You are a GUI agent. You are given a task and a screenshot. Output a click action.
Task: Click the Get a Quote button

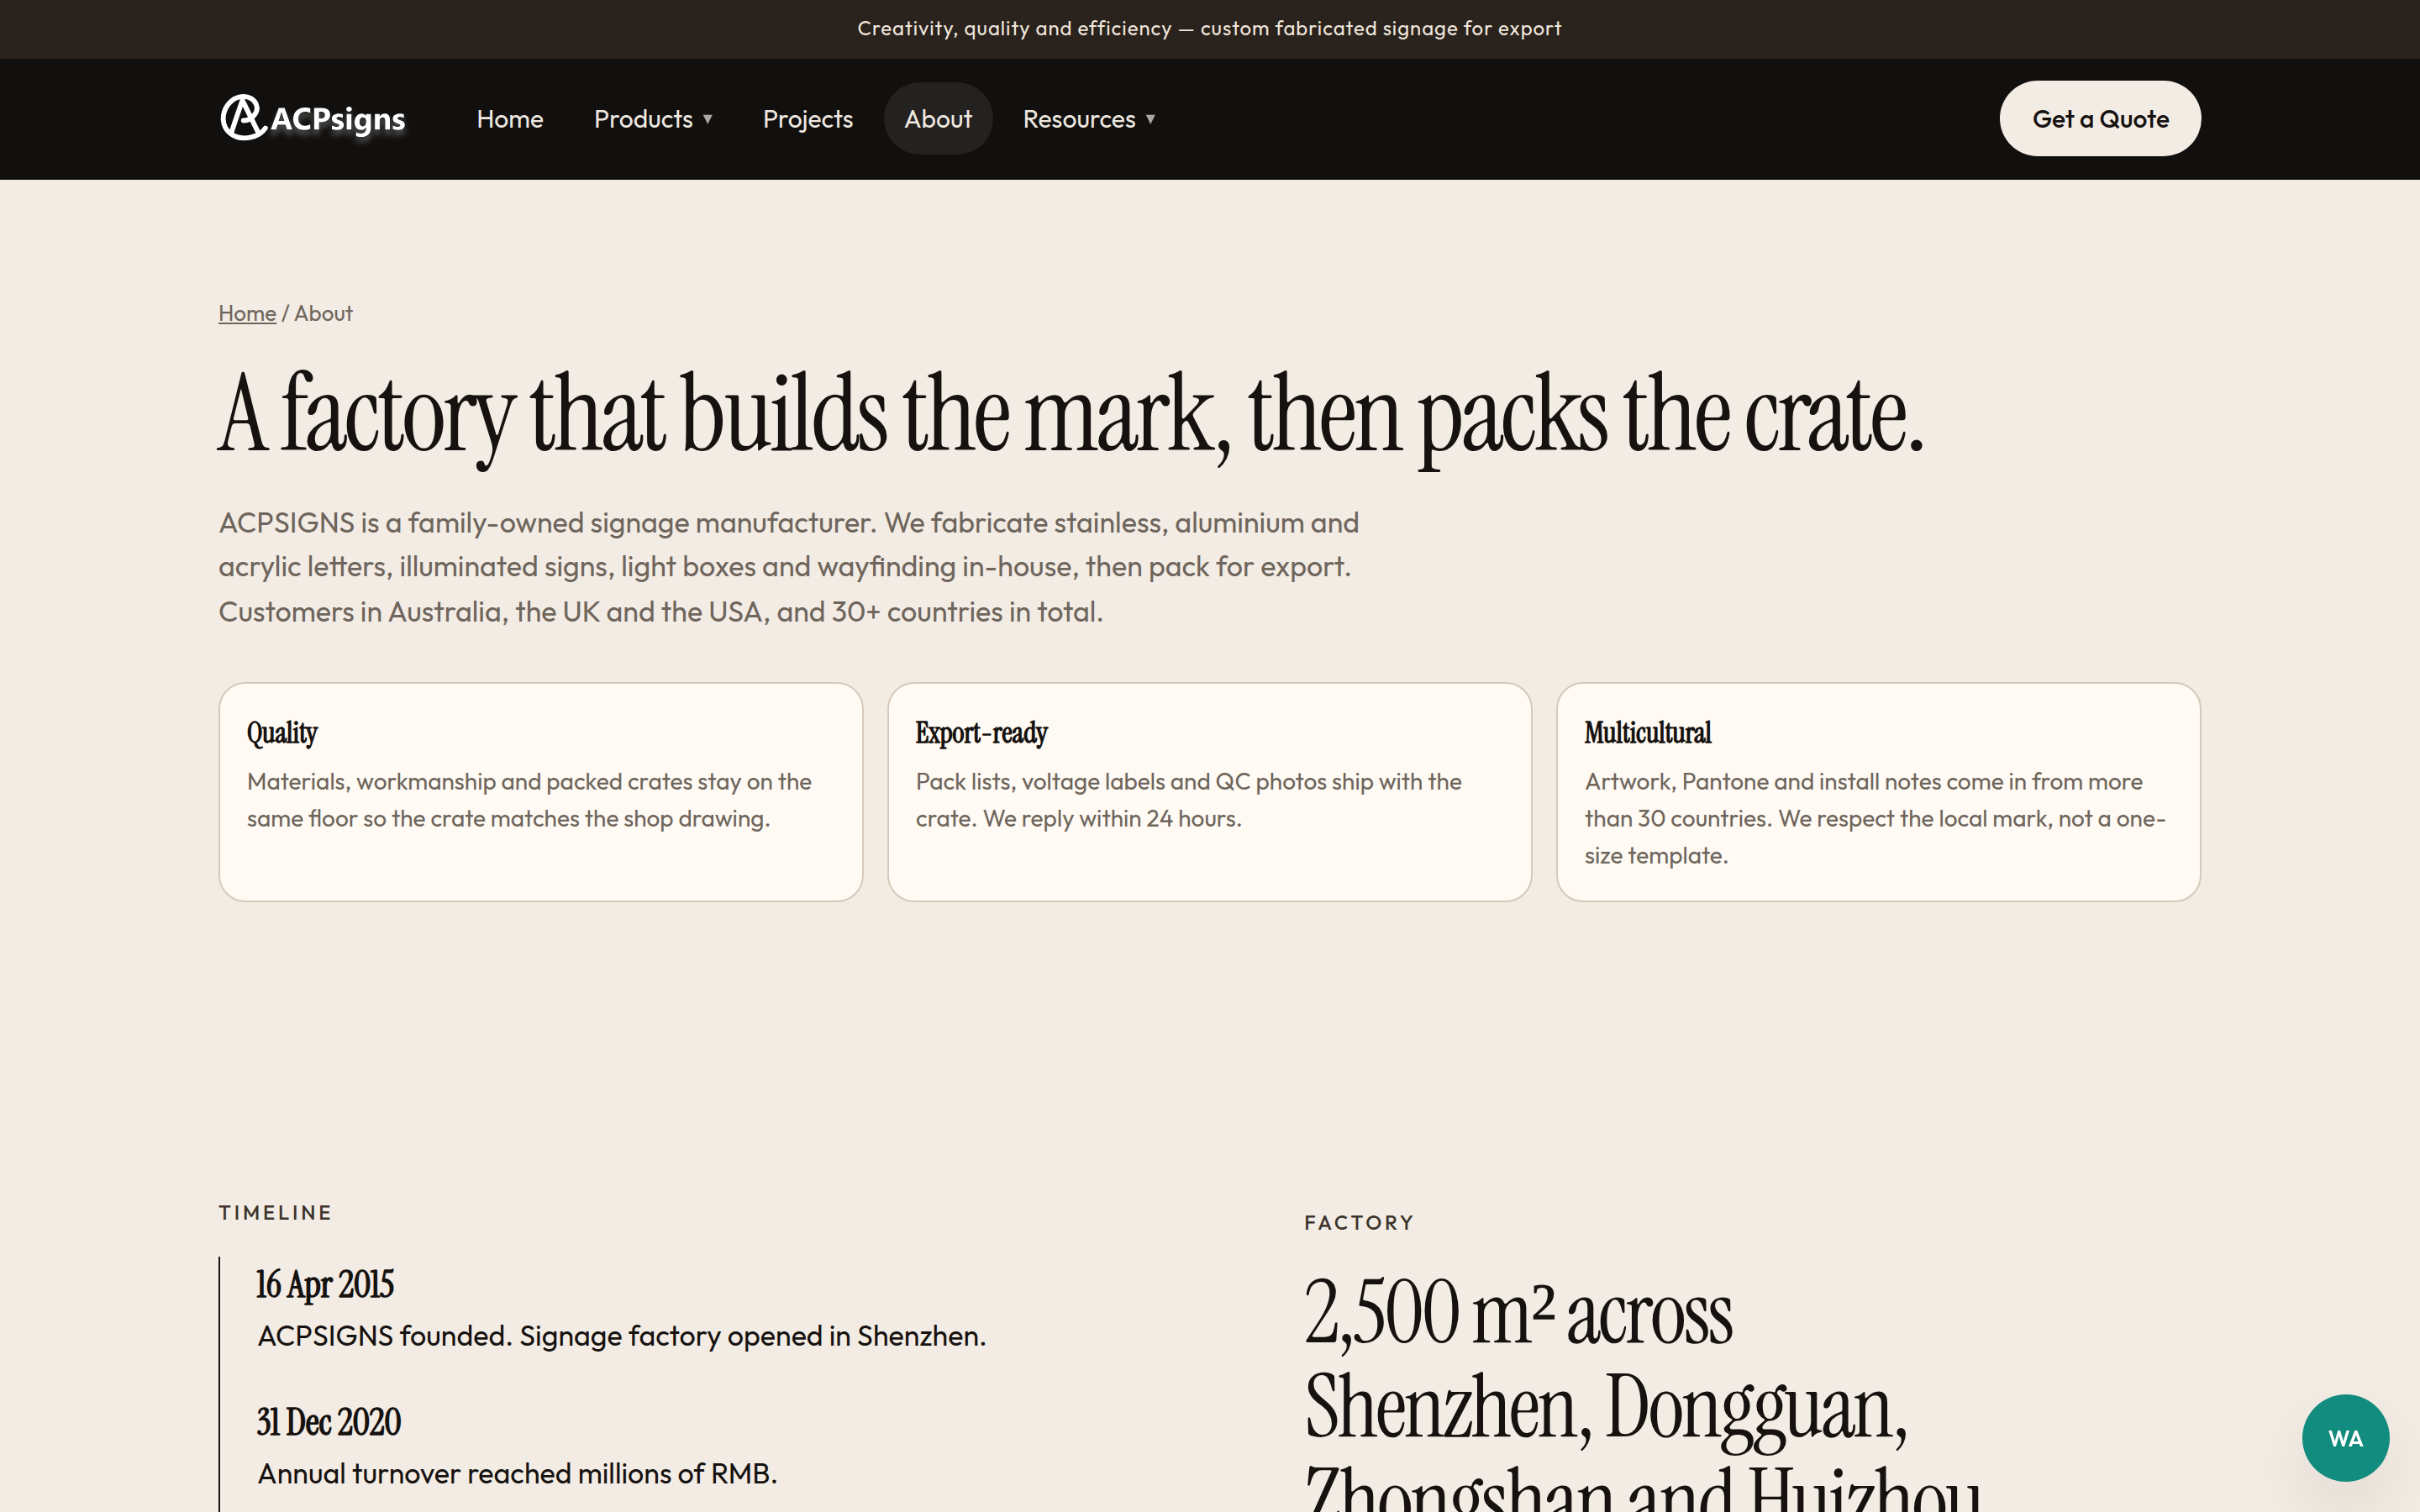pos(2099,119)
